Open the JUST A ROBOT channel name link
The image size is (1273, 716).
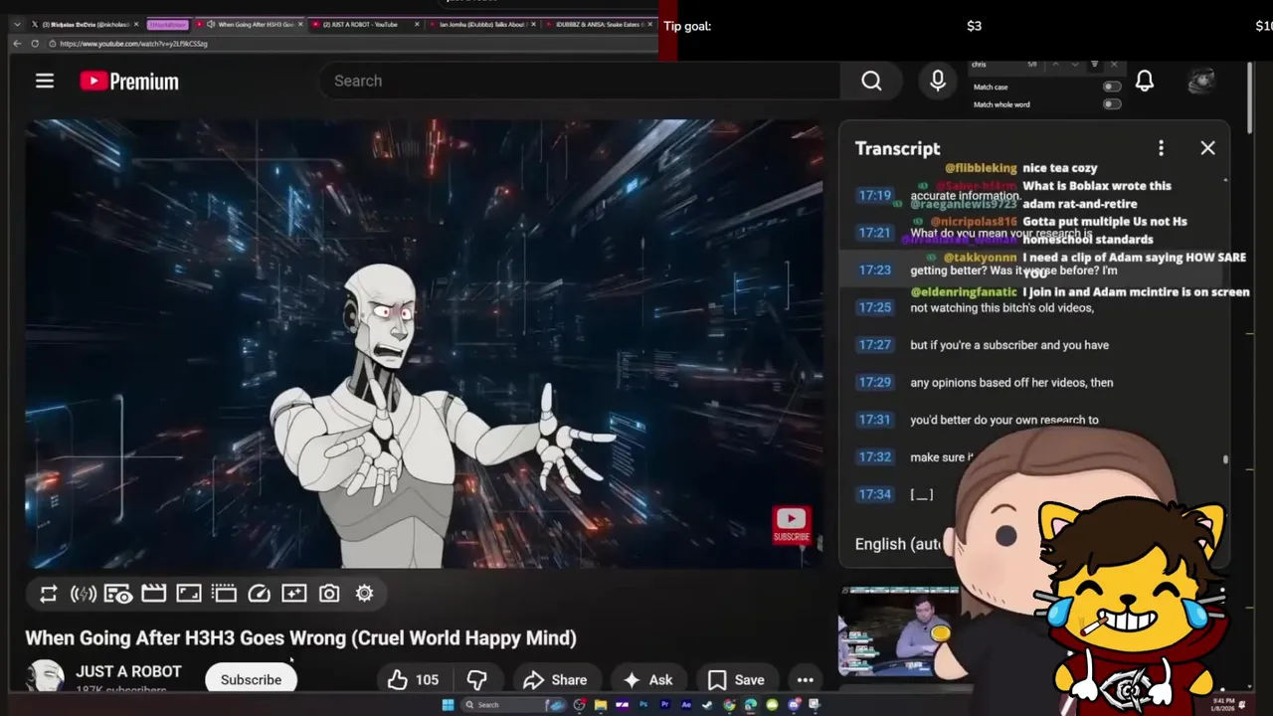pyautogui.click(x=128, y=672)
